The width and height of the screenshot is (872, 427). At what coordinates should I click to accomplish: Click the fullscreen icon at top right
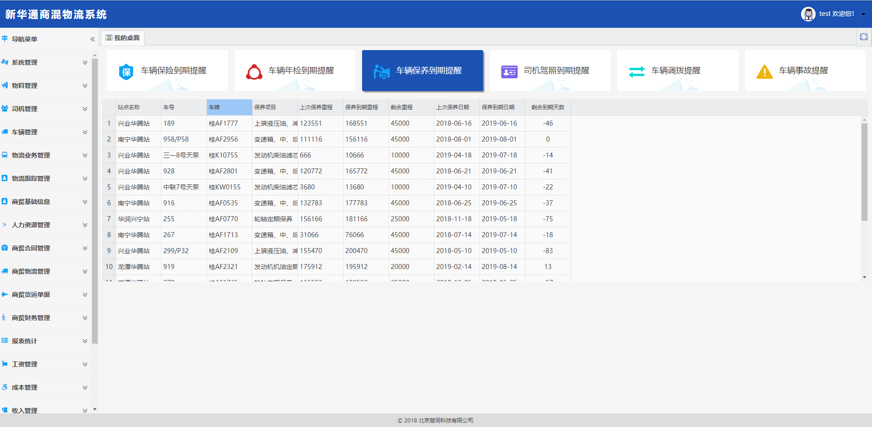[x=863, y=37]
